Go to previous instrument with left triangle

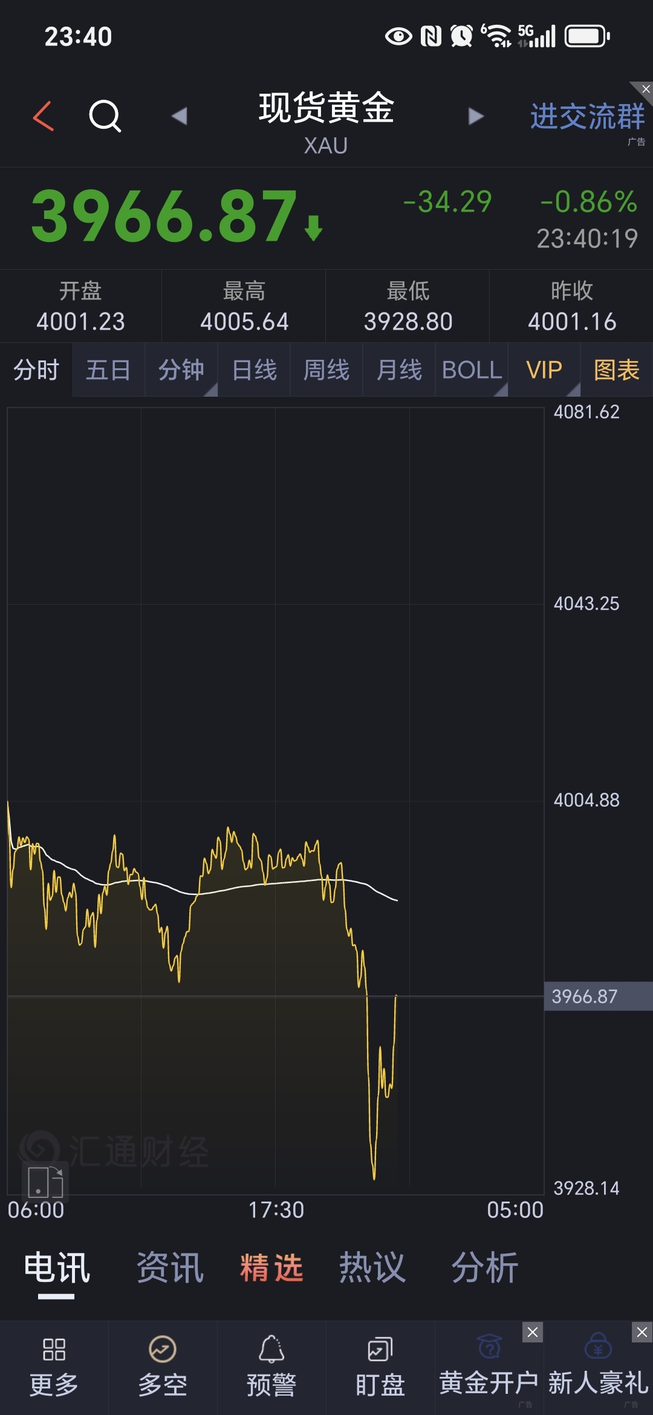coord(179,115)
